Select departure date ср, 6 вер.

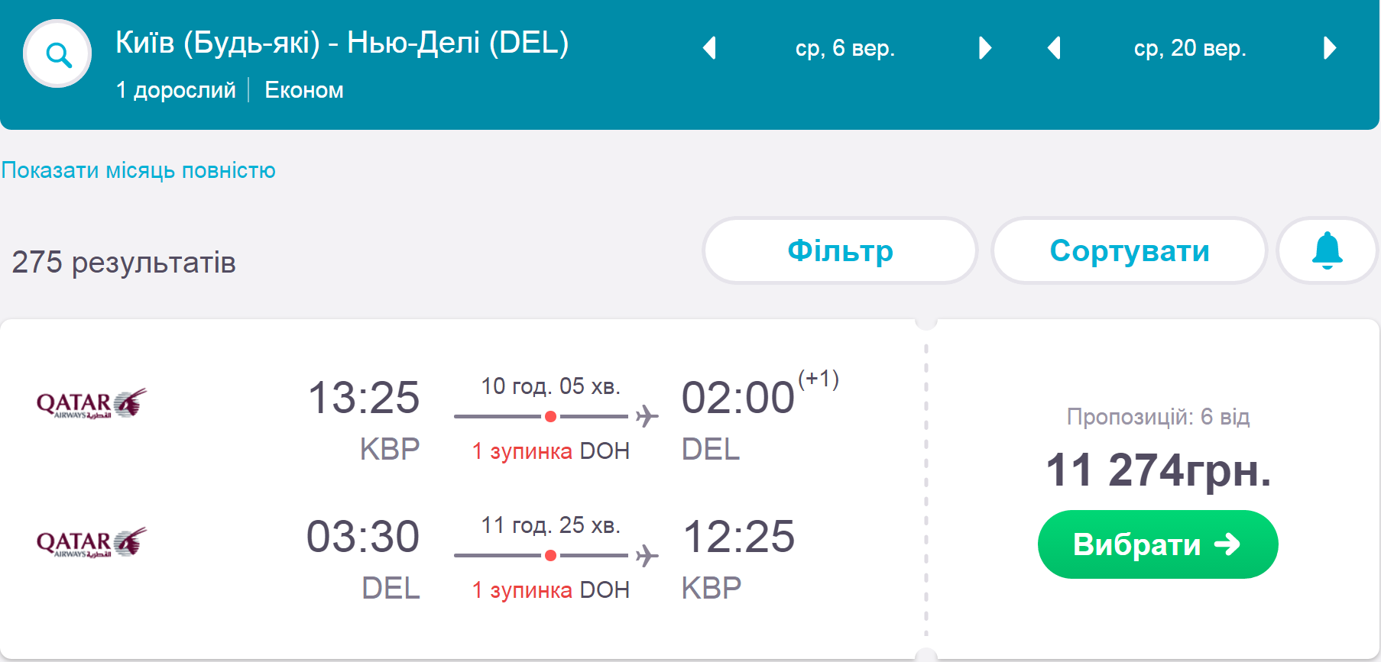click(x=844, y=48)
